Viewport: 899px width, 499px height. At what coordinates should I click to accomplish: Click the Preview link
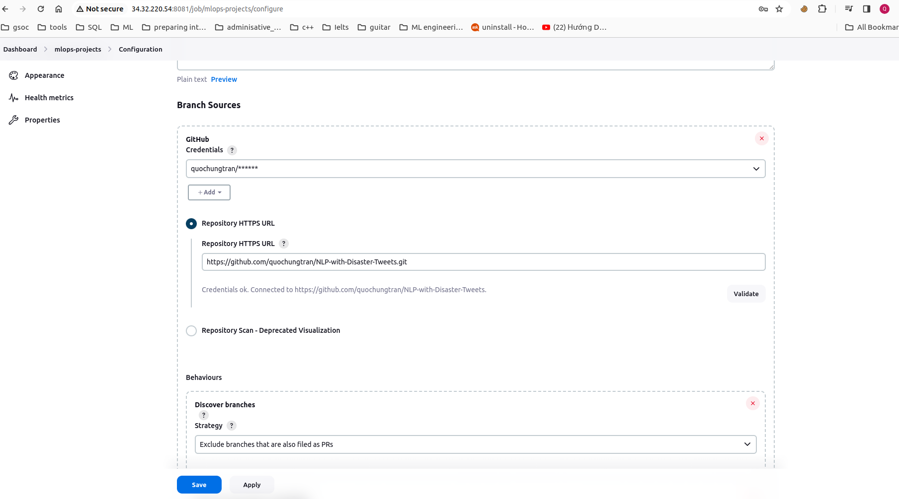click(224, 79)
